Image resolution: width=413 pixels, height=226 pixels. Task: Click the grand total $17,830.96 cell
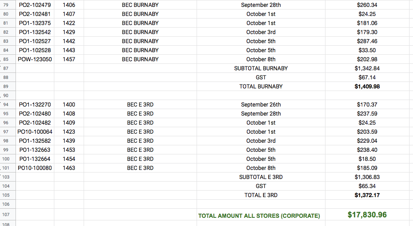click(x=367, y=214)
